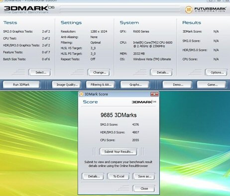The height and width of the screenshot is (196, 230).
Task: Click the Tests section heading
Action: coord(10,23)
